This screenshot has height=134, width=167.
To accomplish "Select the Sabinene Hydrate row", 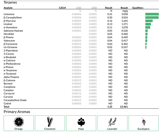I will point(13,31).
